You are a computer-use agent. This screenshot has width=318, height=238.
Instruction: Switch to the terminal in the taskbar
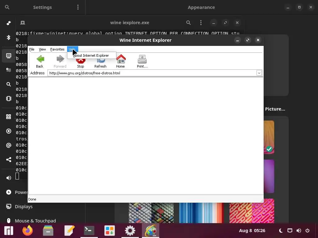click(89, 231)
